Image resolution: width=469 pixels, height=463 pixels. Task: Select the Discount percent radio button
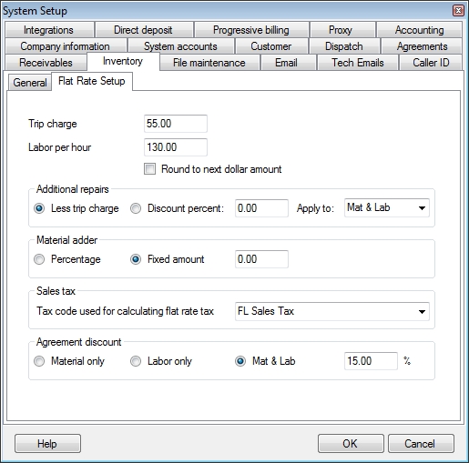(x=136, y=208)
